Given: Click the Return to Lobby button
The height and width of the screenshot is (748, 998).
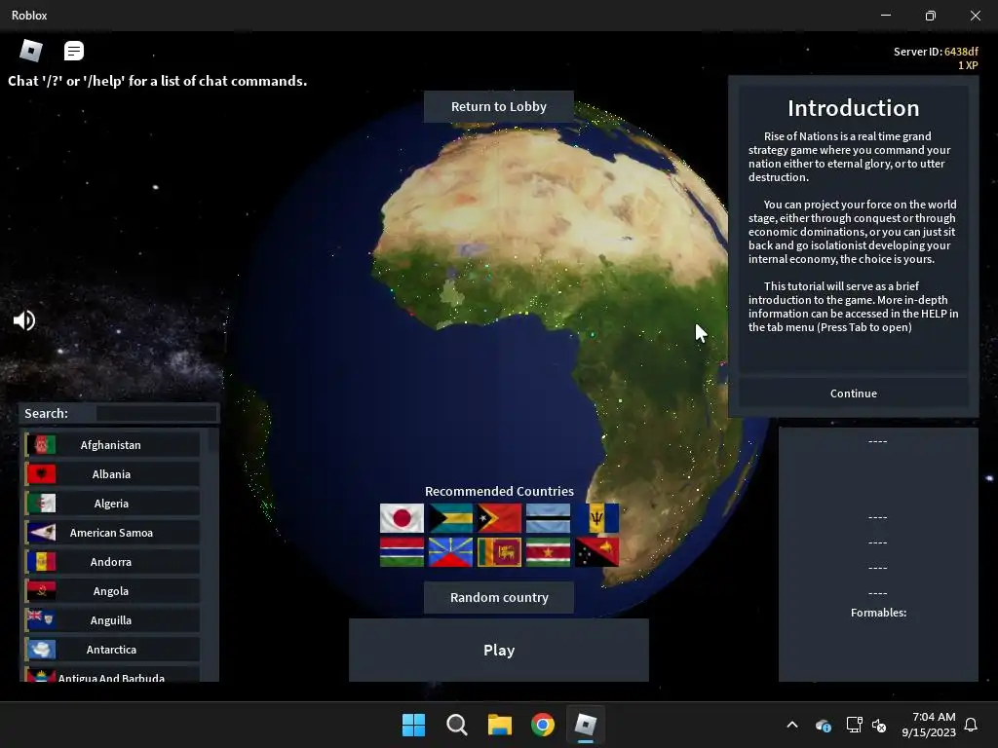Looking at the screenshot, I should (x=499, y=107).
